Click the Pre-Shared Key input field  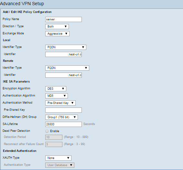tap(63, 110)
